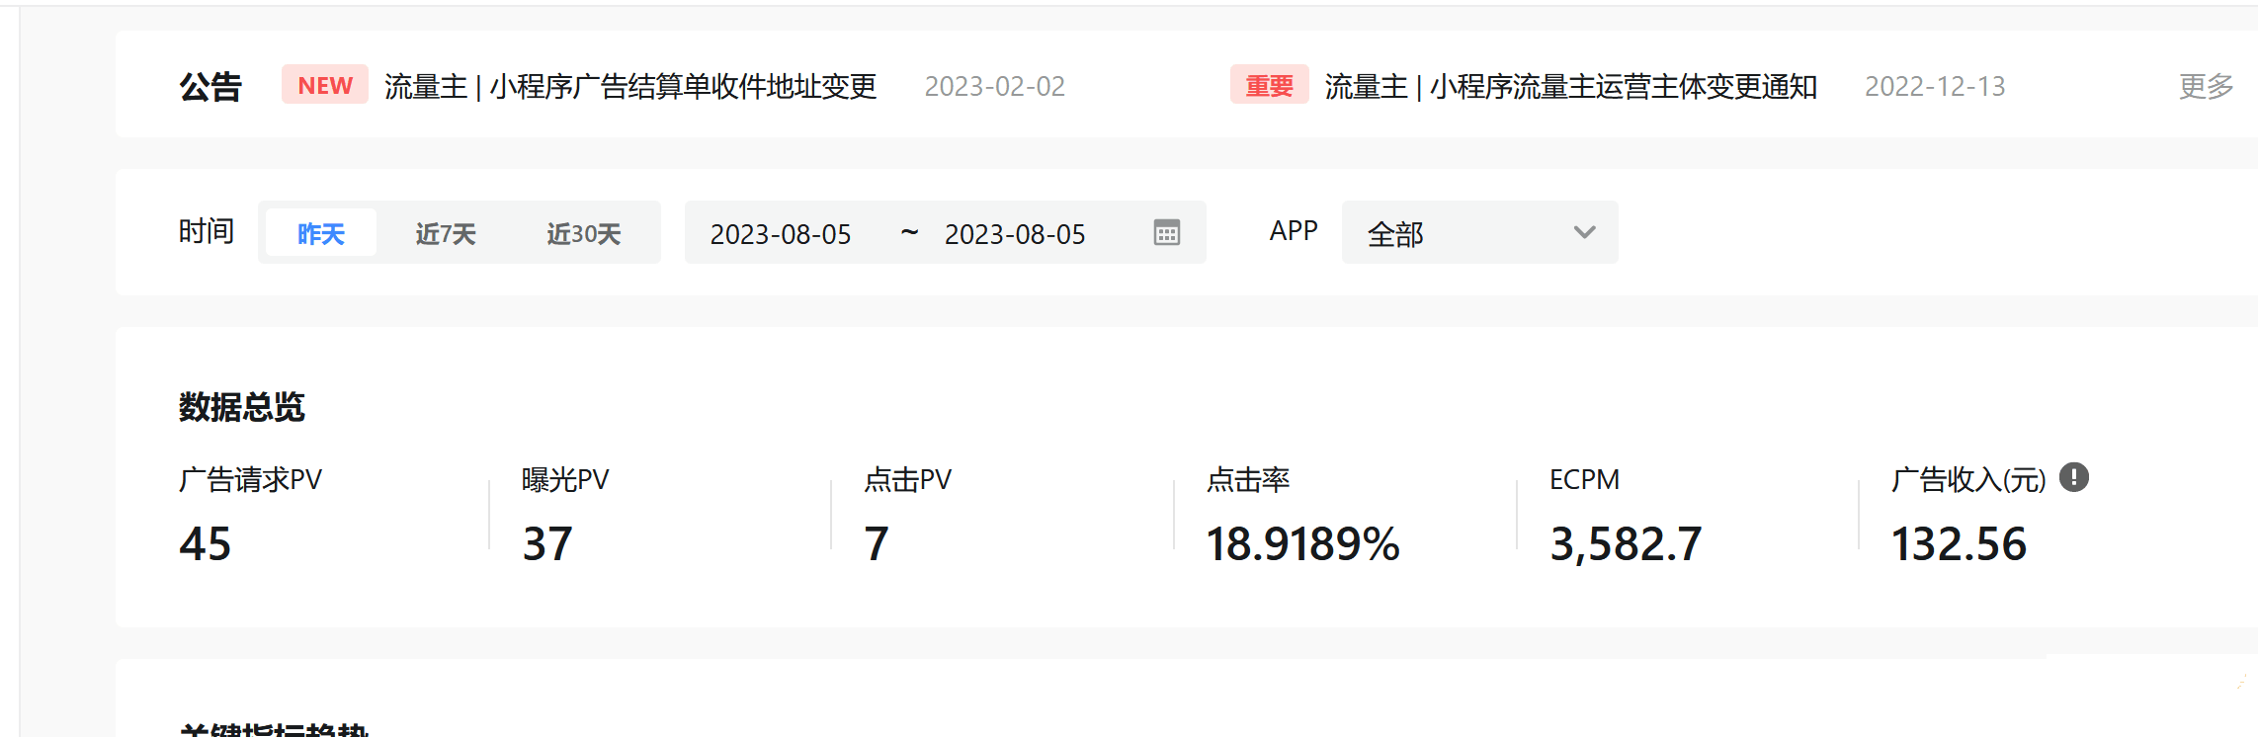Select the 昨天 time range

321,234
